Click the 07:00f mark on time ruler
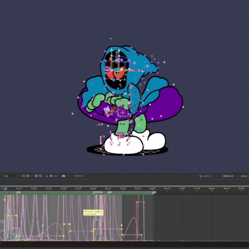 tap(182, 189)
